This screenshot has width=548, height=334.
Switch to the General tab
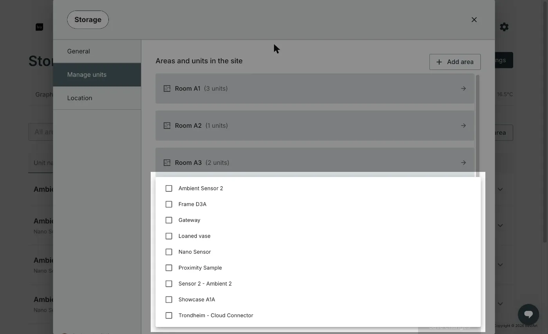click(97, 51)
